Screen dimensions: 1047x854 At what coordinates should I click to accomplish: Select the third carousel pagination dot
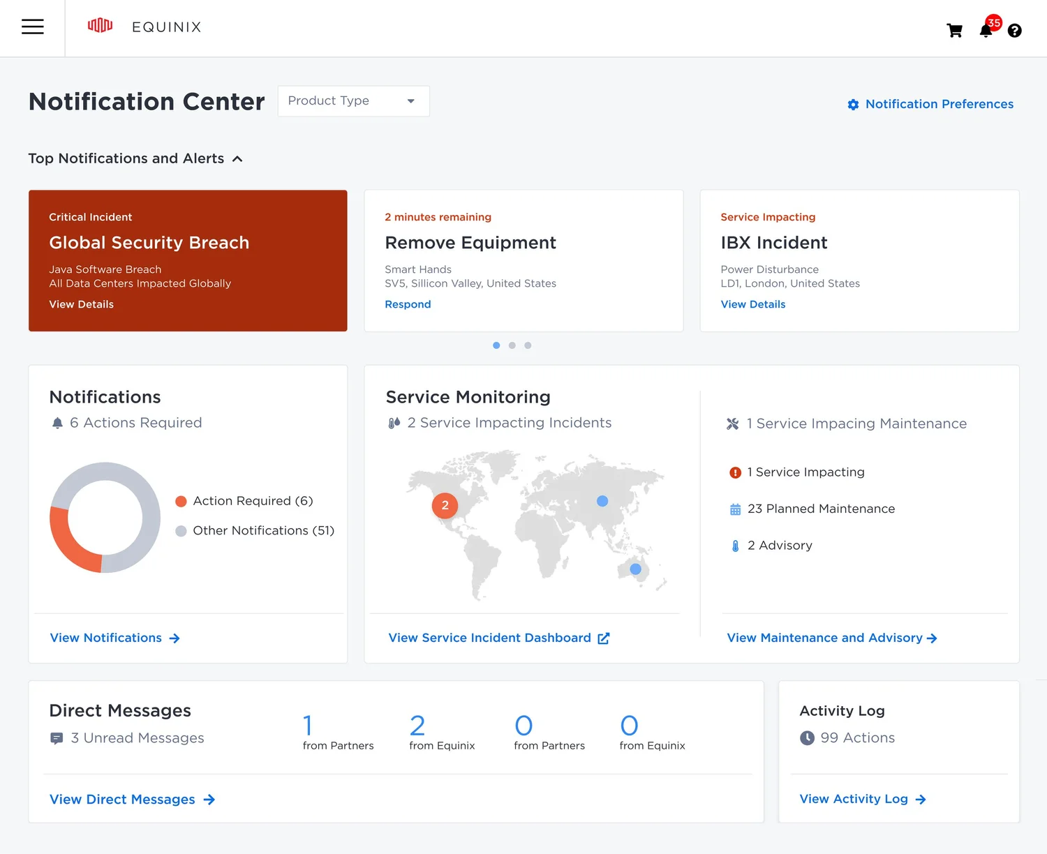point(528,345)
